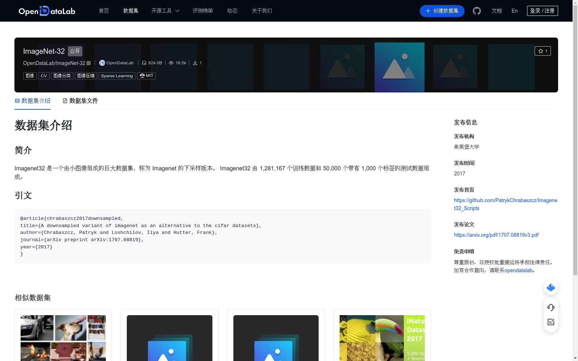Click the 弗莱堡大学 publisher text

pos(467,147)
